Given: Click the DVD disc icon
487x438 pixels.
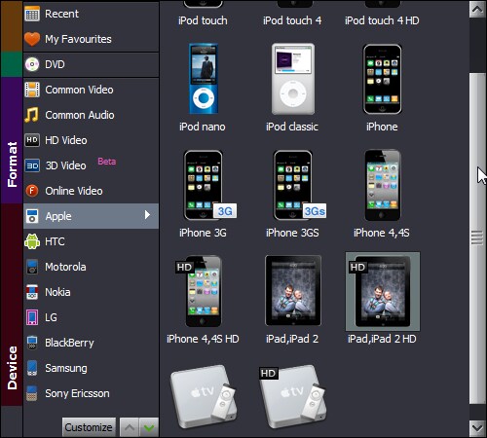Looking at the screenshot, I should point(32,64).
